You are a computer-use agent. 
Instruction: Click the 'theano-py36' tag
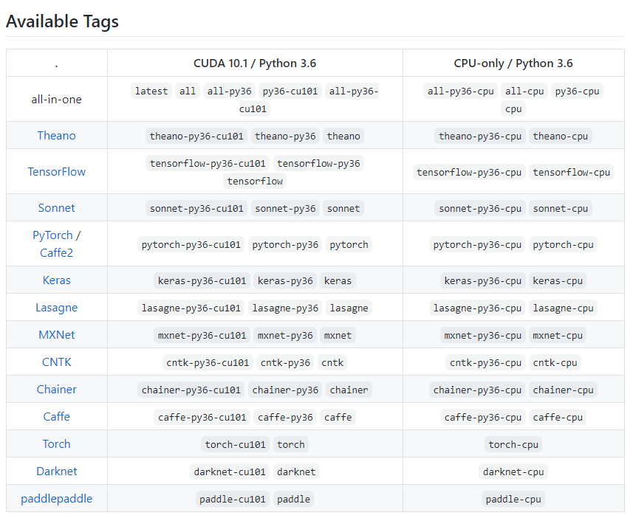pyautogui.click(x=285, y=136)
